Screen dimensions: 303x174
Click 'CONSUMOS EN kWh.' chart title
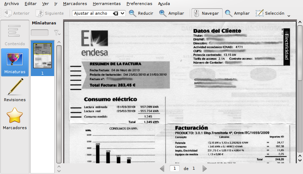(124, 128)
